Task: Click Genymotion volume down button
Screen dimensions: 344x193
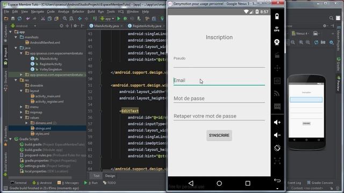Action: 277,135
